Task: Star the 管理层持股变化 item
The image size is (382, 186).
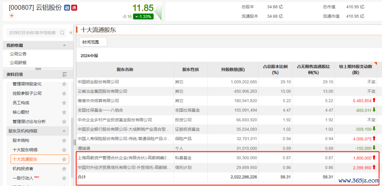Action: 64,84
